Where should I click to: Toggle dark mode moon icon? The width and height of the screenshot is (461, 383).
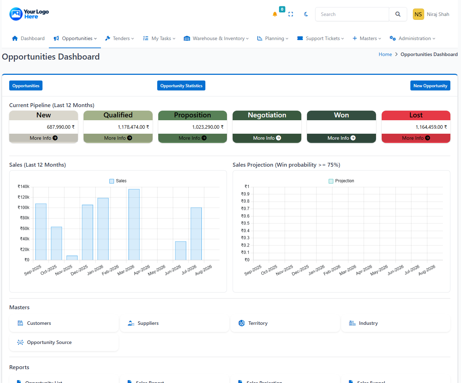tap(306, 14)
